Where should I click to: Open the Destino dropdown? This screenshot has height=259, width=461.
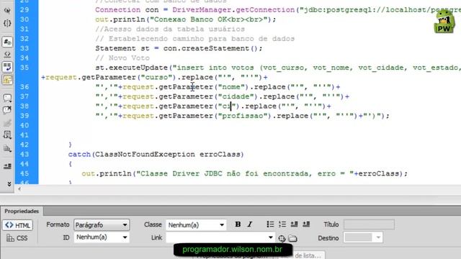click(363, 237)
